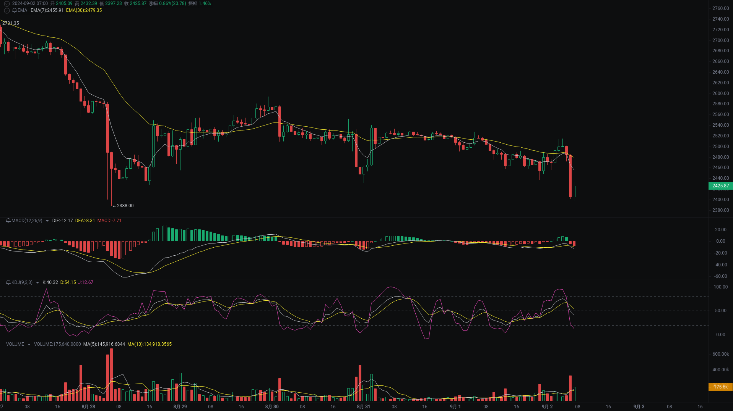Select the 9月2 date label on timeline
Viewport: 733px width, 411px height.
(548, 407)
